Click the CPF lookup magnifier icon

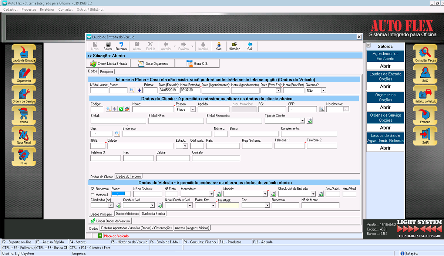321,109
